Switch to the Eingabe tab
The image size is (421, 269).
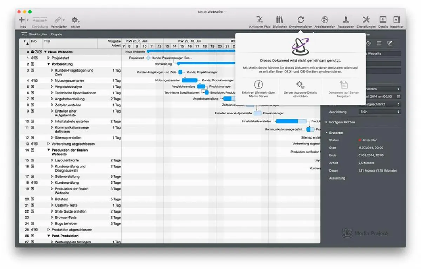[57, 34]
